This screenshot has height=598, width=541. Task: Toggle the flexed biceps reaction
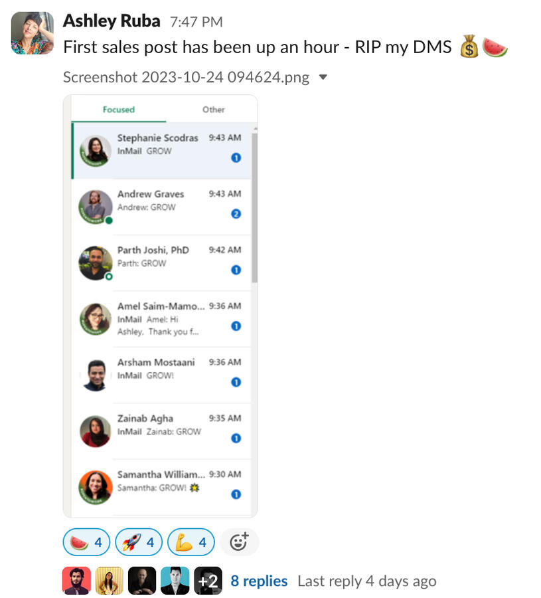[191, 542]
